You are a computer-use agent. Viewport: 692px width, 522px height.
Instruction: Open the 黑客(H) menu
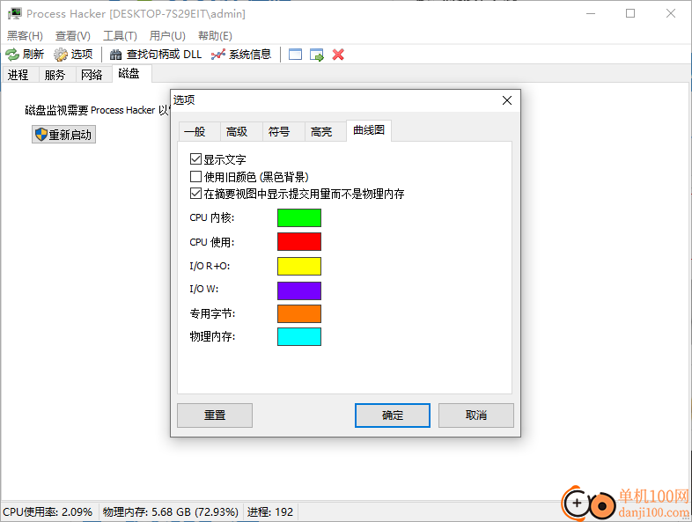(25, 36)
